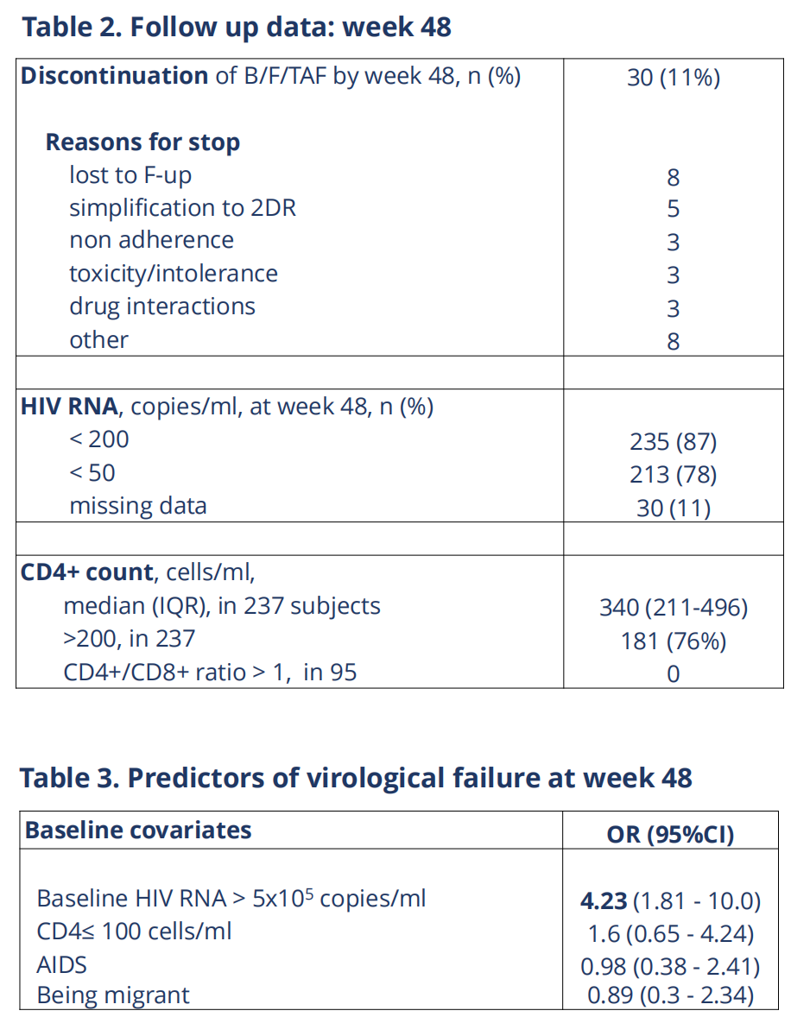The width and height of the screenshot is (791, 1017).
Task: Click the 181 (76%) value
Action: (674, 641)
